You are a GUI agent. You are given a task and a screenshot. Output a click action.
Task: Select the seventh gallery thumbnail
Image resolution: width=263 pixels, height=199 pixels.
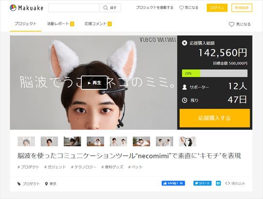(x=165, y=141)
